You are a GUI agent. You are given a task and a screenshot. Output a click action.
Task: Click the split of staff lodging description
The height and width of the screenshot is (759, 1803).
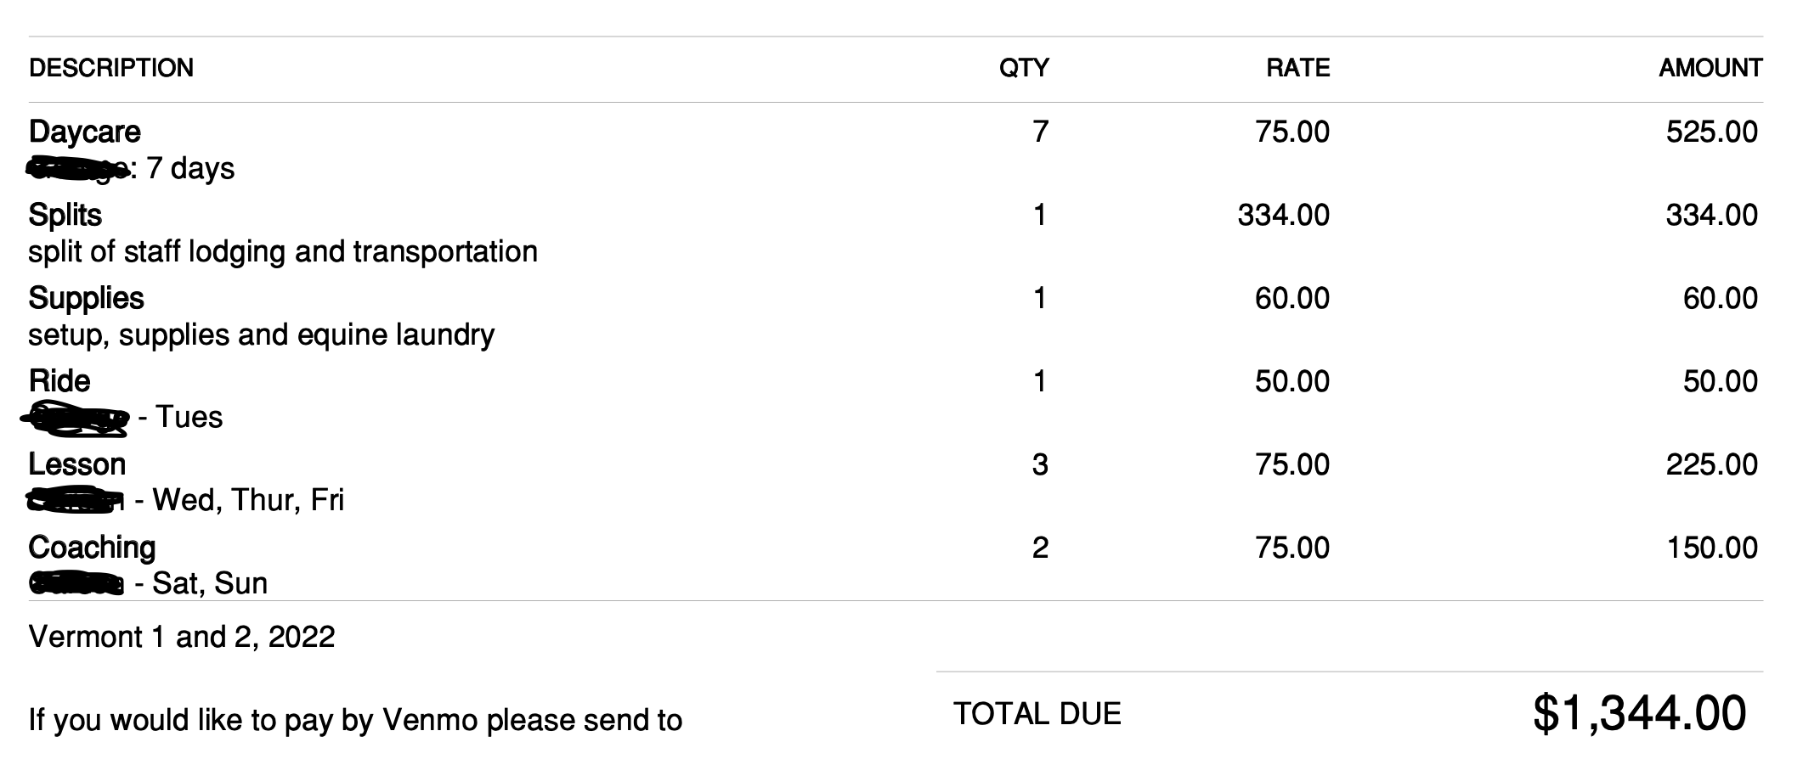click(283, 251)
